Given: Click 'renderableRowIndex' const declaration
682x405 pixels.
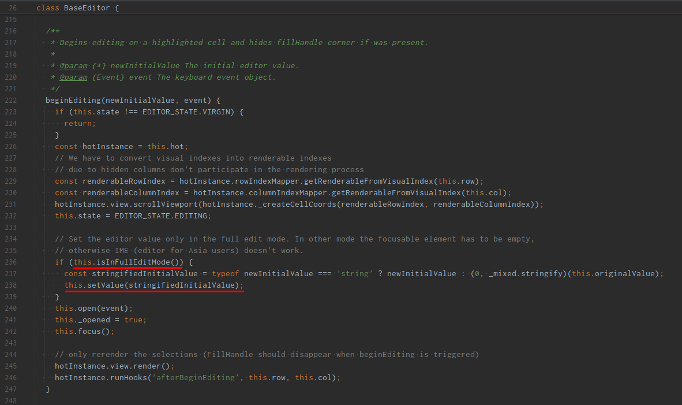Looking at the screenshot, I should (124, 181).
